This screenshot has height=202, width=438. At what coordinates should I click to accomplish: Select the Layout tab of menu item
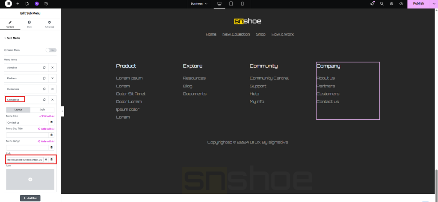18,110
